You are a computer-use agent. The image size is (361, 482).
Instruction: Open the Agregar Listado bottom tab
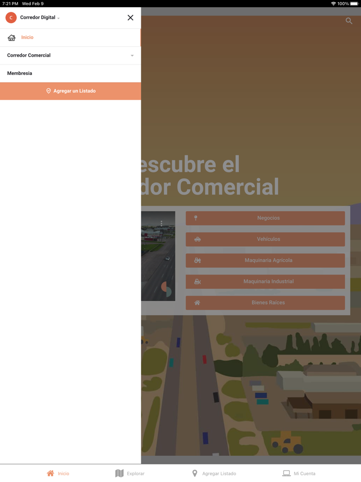pos(214,473)
